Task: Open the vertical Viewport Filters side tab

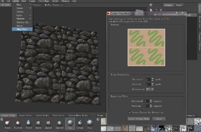Action: tap(200, 42)
